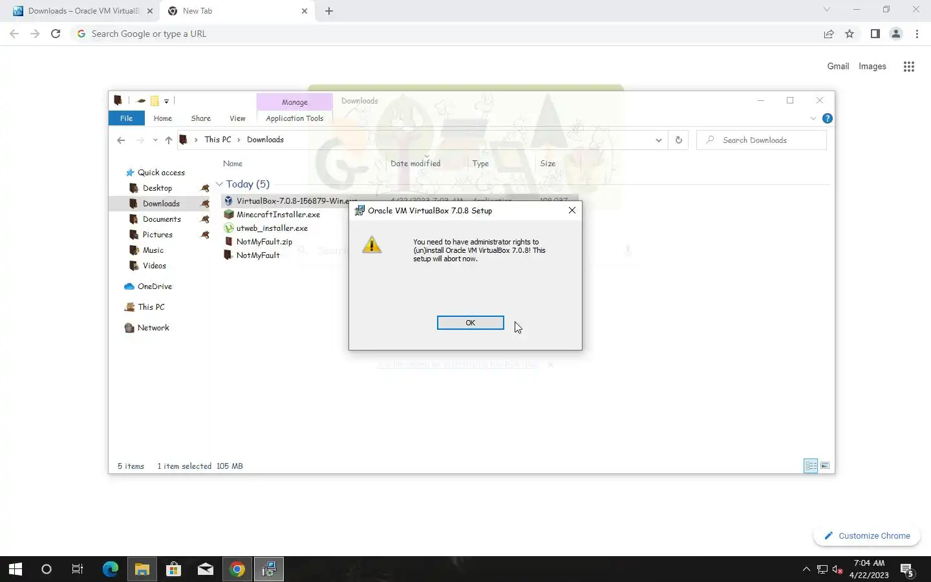Select MinecraftInstaller.exe file
Viewport: 931px width, 582px height.
[x=278, y=215]
